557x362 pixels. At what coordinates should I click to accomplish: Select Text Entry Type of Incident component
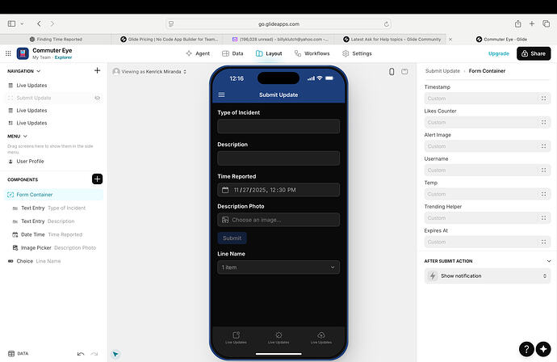[x=53, y=208]
